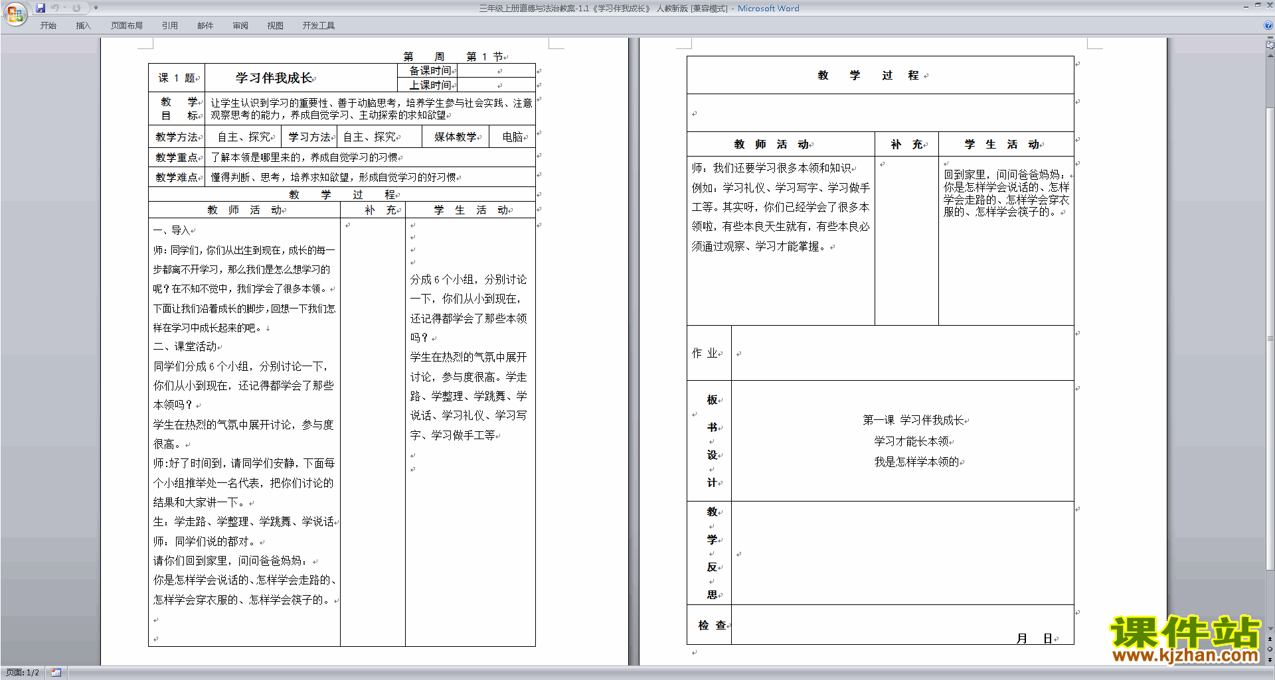1275x680 pixels.
Task: Click the 媒体教学 label cell
Action: coord(456,137)
